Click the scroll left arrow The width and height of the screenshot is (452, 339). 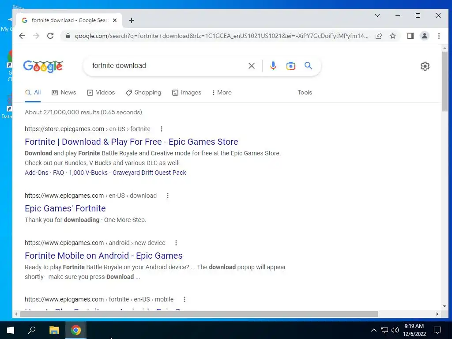coord(16,314)
